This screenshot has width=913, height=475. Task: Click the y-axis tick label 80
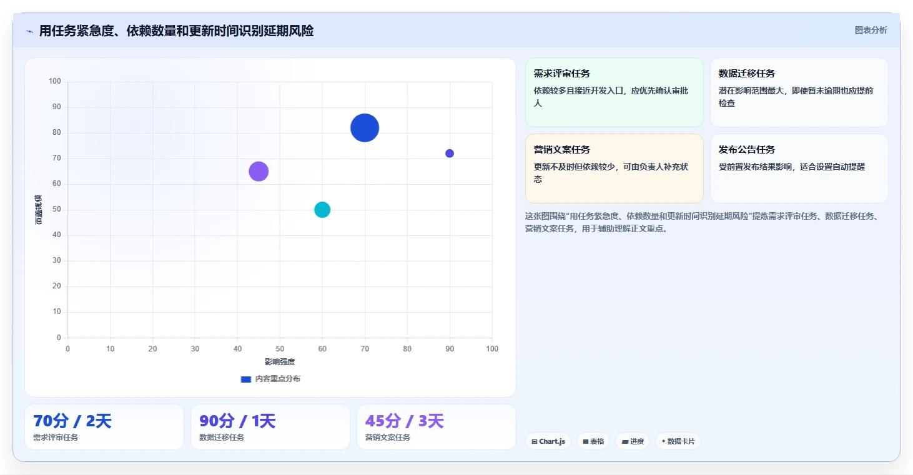[x=57, y=132]
